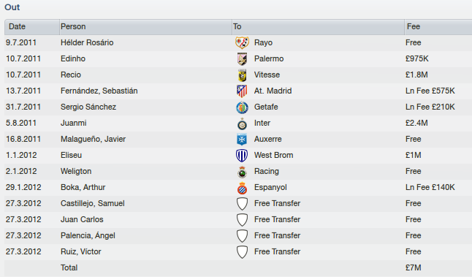Open player Juanmi profile
The height and width of the screenshot is (277, 472).
tap(74, 123)
